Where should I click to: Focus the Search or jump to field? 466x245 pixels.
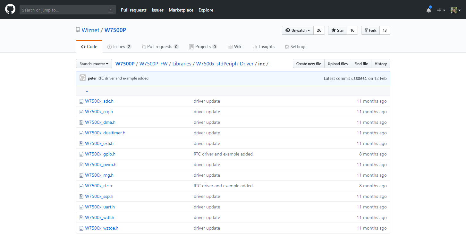pos(68,10)
